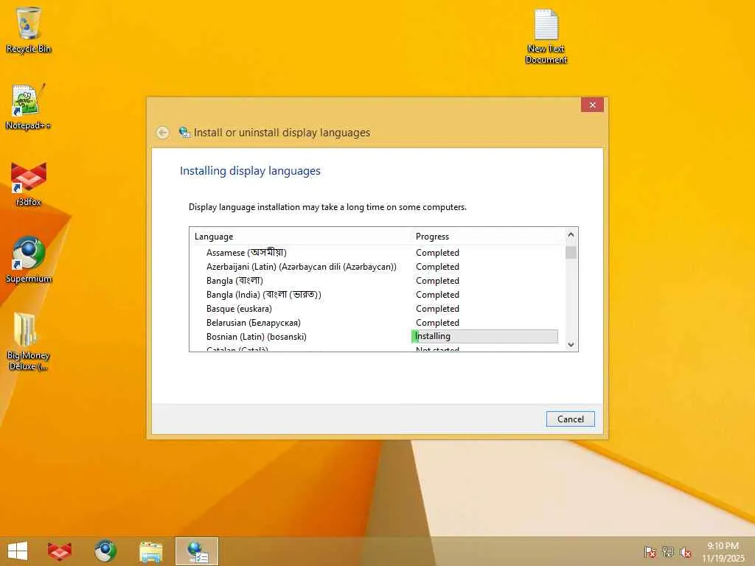Viewport: 755px width, 566px height.
Task: Launch r3dfox from the taskbar
Action: click(60, 551)
